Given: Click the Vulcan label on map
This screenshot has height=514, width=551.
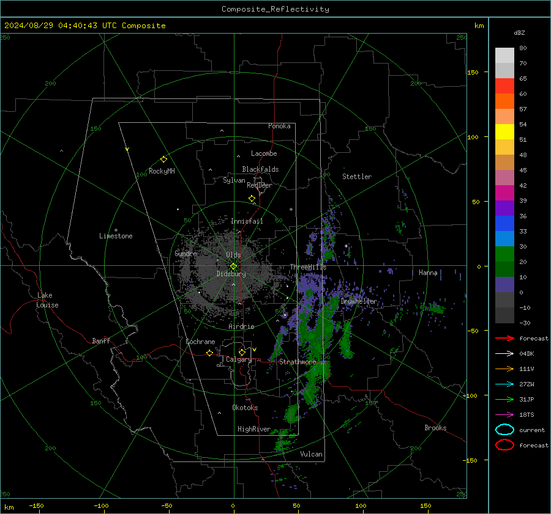Looking at the screenshot, I should (x=311, y=454).
